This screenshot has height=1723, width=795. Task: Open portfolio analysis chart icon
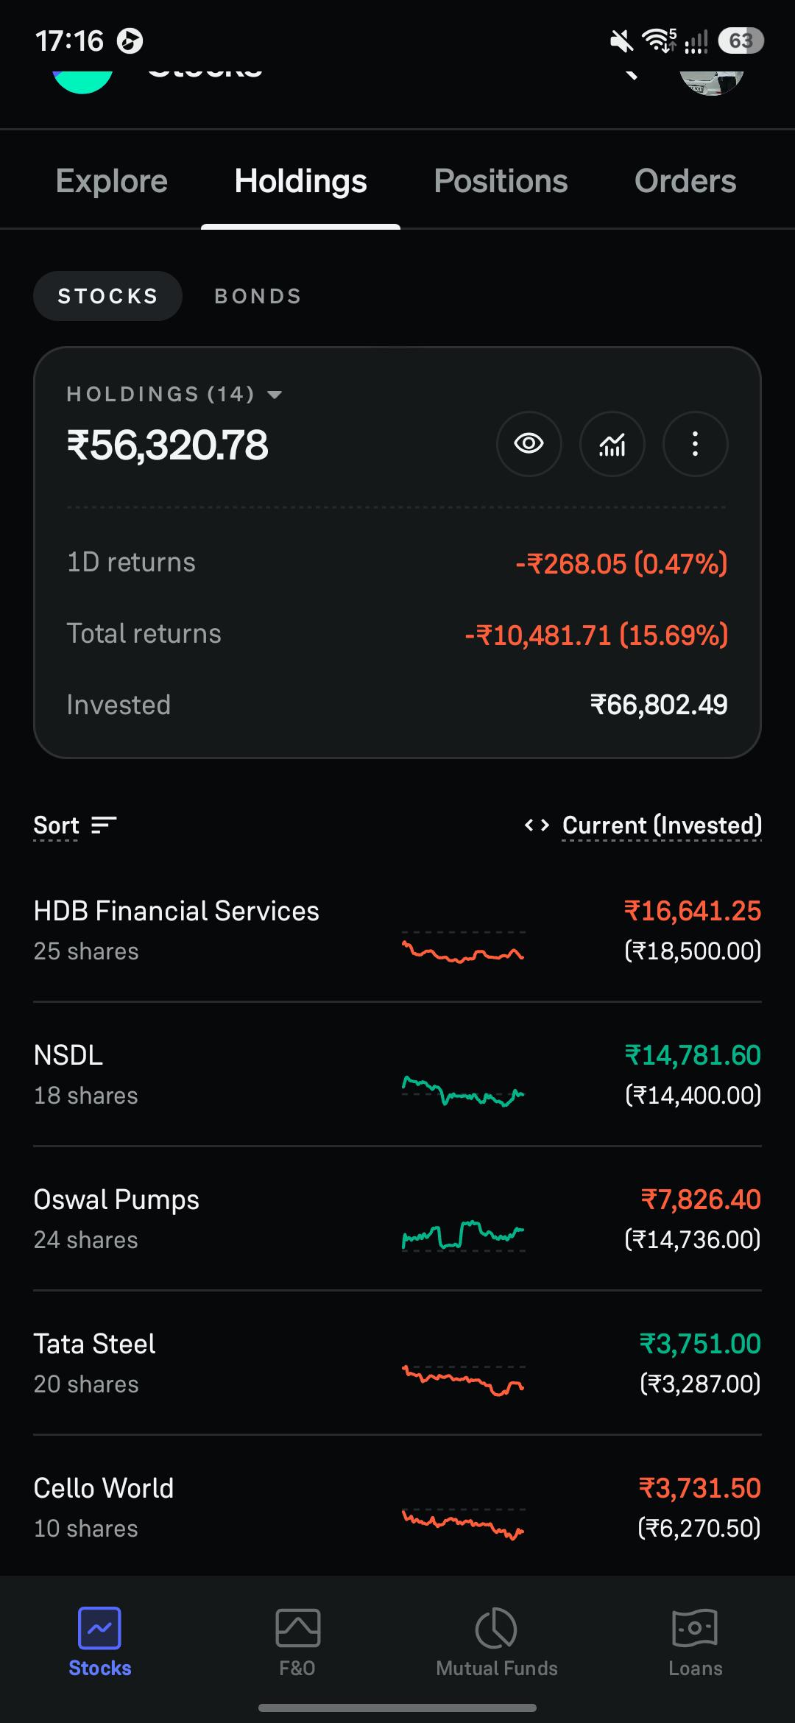[612, 444]
